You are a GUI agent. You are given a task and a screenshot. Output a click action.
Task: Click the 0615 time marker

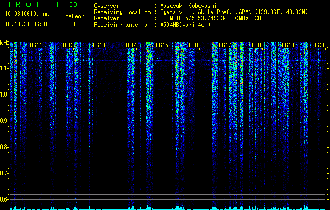point(162,45)
